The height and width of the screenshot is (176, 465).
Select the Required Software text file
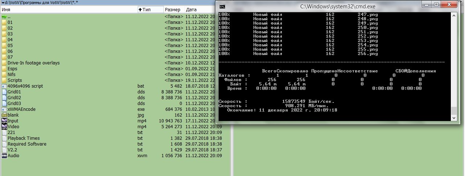click(27, 144)
